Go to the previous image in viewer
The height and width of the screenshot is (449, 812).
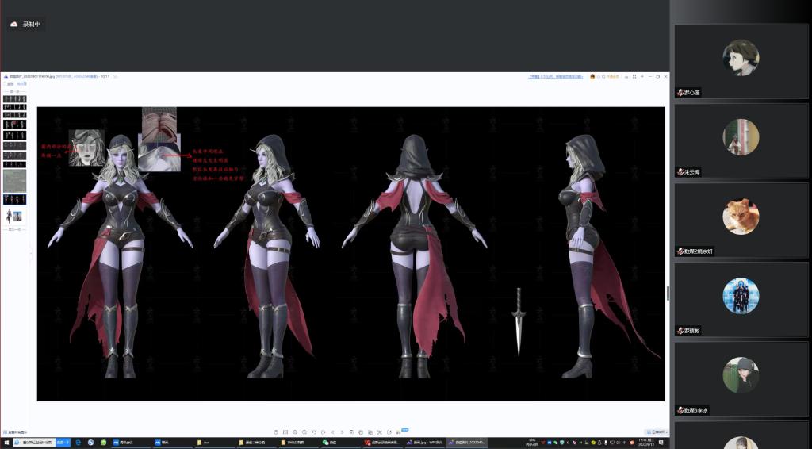[332, 432]
